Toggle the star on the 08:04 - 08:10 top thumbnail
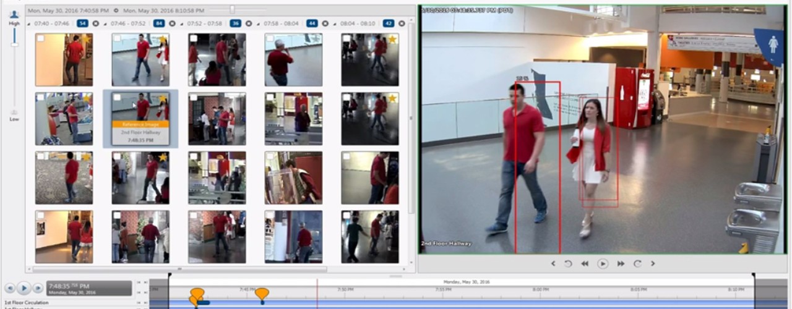Viewport: 792px width, 309px height. (392, 40)
